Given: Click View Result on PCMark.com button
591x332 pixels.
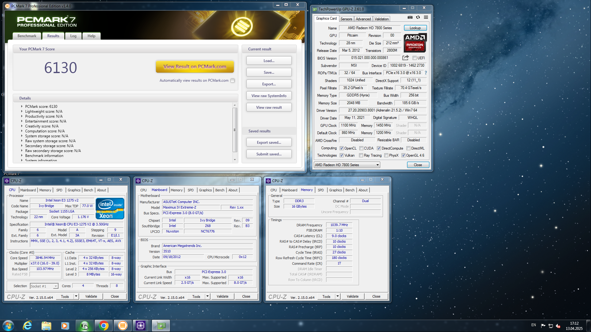Looking at the screenshot, I should tap(195, 66).
